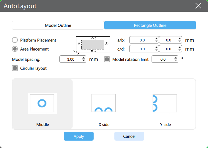Cancel the AutoLayout dialog
The width and height of the screenshot is (208, 148).
(129, 136)
